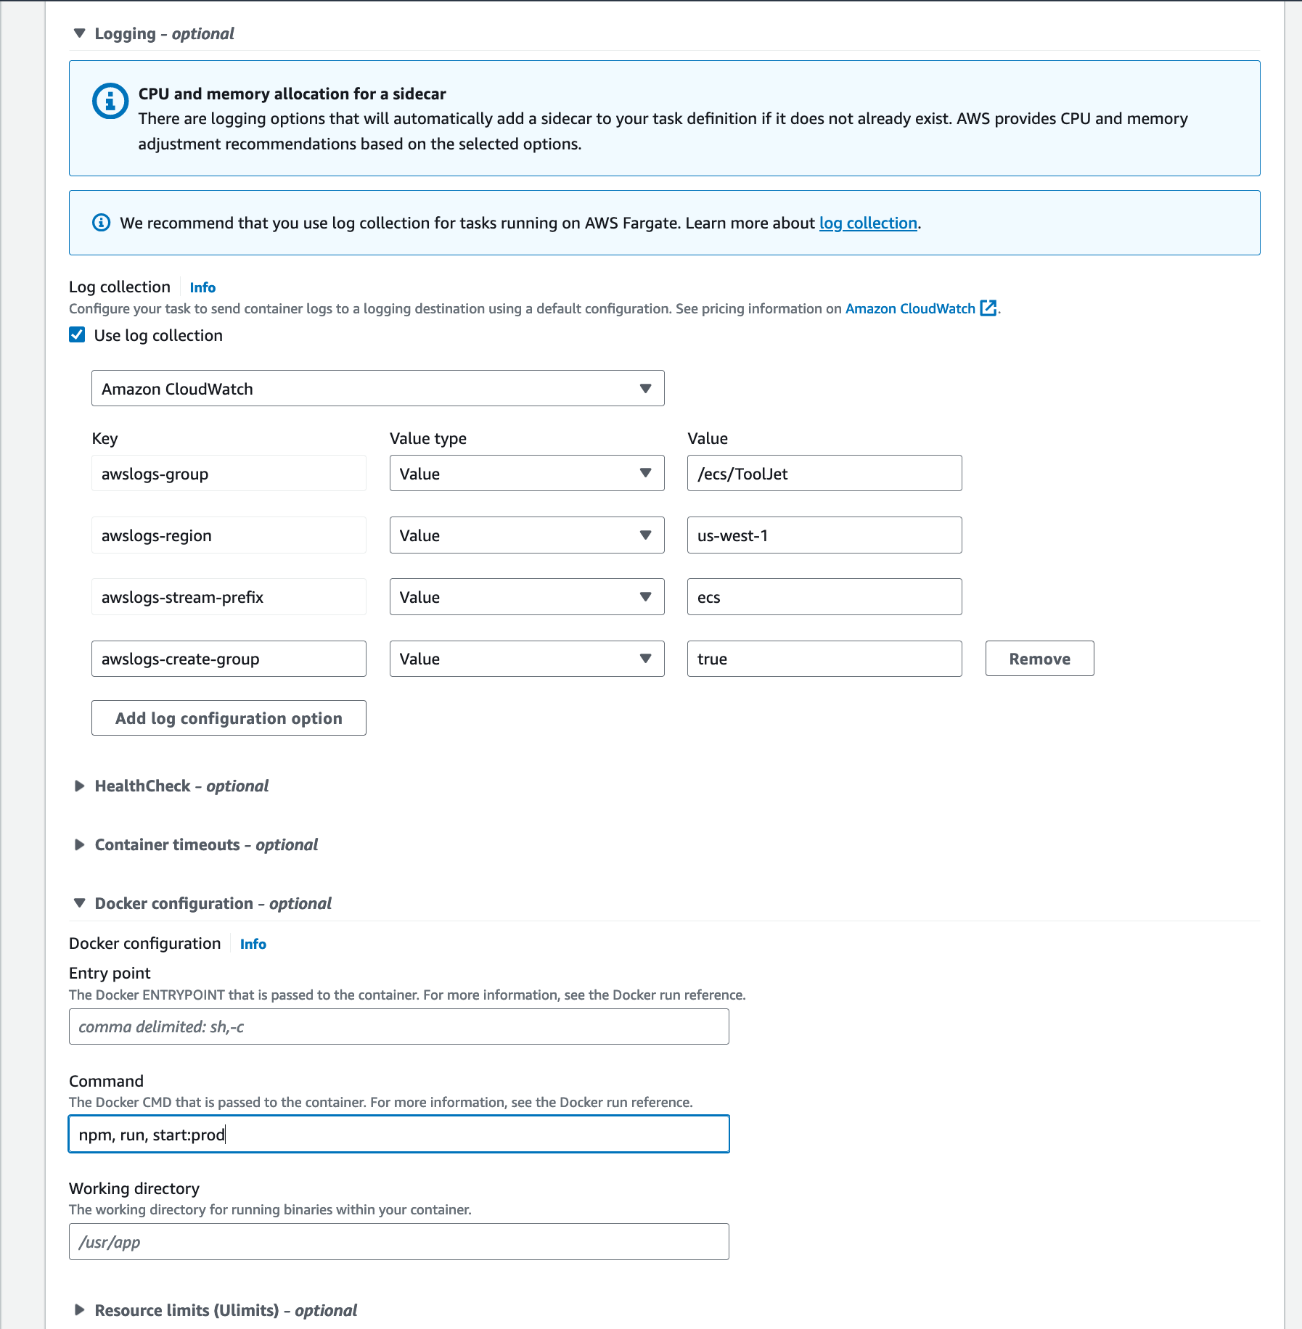Open the log collection hyperlink
Image resolution: width=1302 pixels, height=1329 pixels.
pos(868,223)
